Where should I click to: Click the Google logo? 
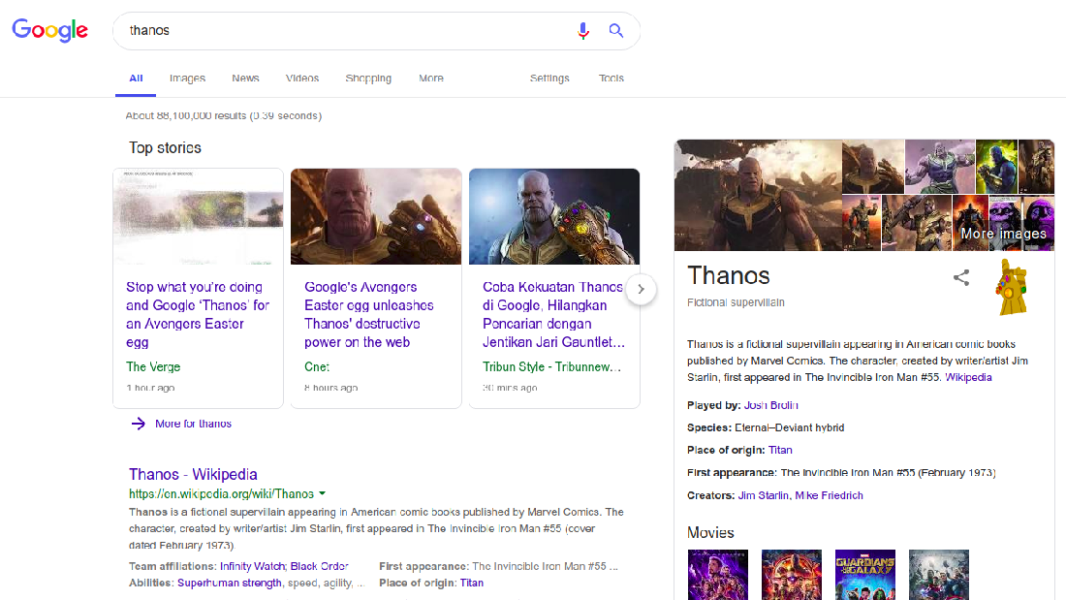pos(49,31)
